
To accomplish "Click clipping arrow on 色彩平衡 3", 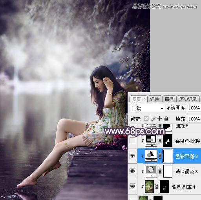I will point(143,156).
